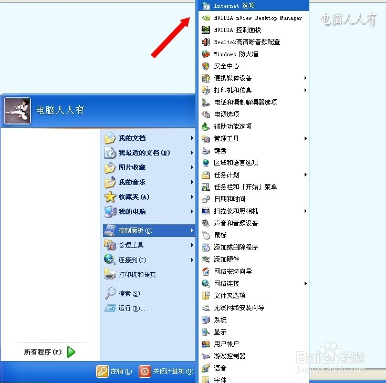The height and width of the screenshot is (383, 386).
Task: Click the 声音和音频设备 icon
Action: pos(205,223)
